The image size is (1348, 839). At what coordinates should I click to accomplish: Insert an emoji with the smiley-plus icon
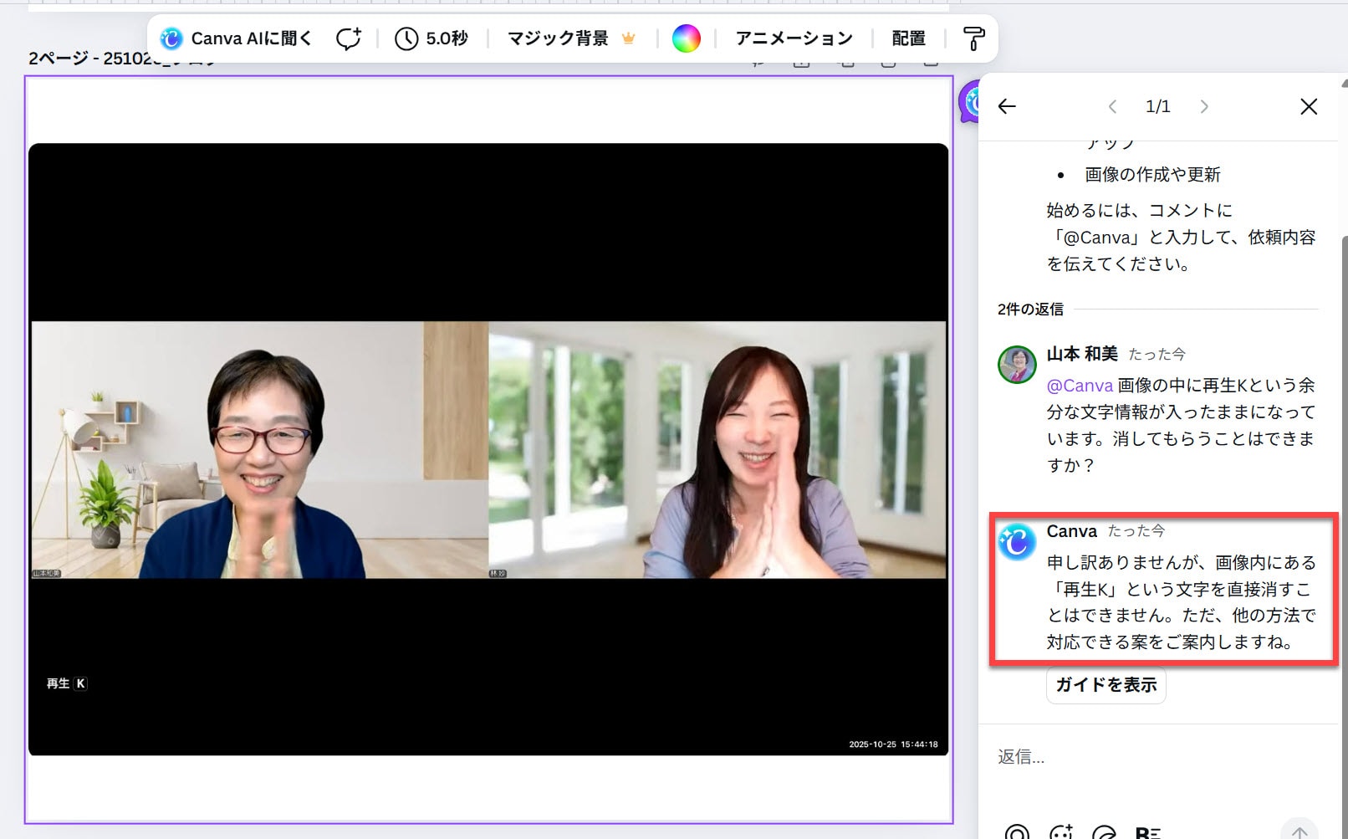(1061, 832)
